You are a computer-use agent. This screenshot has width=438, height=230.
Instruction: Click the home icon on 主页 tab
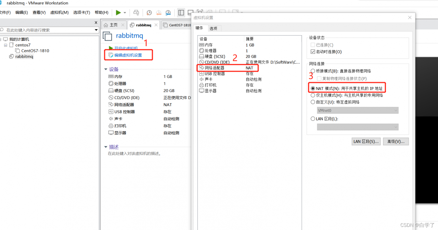pyautogui.click(x=106, y=25)
